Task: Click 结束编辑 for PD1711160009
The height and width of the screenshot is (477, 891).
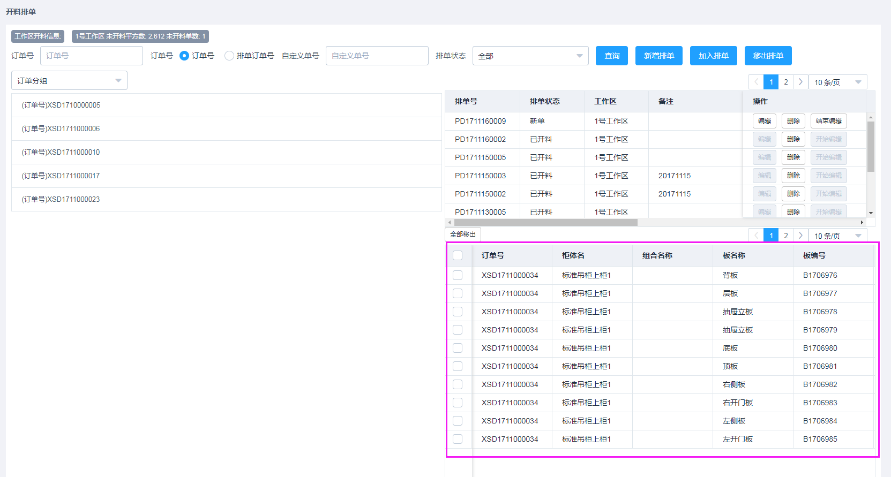Action: (829, 121)
